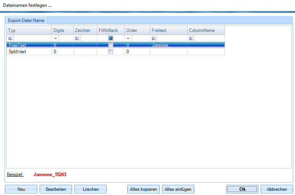295x195 pixels.
Task: Click the Jannone_ Freitext cell
Action: [x=168, y=45]
